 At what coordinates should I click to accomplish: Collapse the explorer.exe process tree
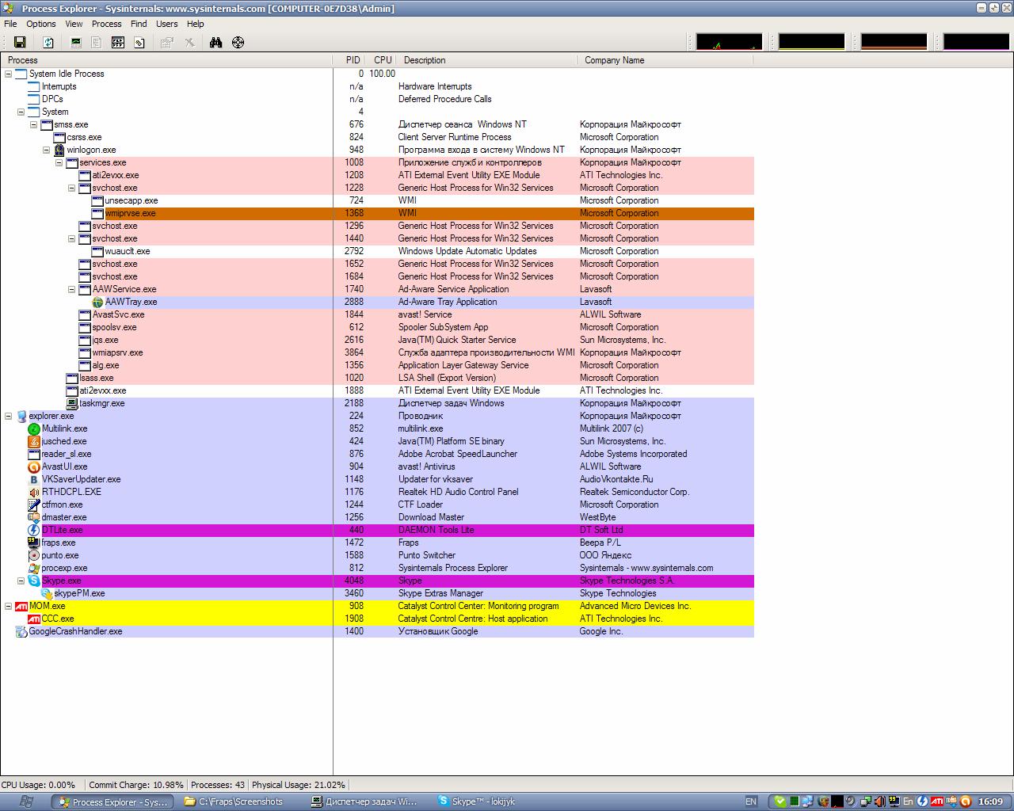(9, 416)
